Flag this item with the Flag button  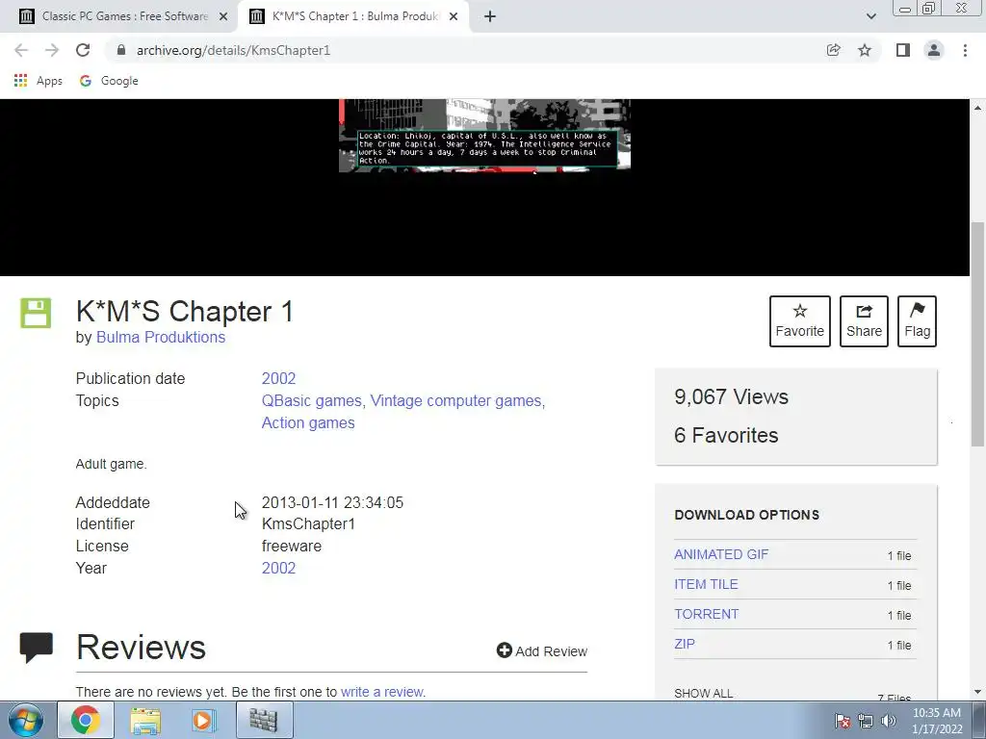tap(917, 321)
